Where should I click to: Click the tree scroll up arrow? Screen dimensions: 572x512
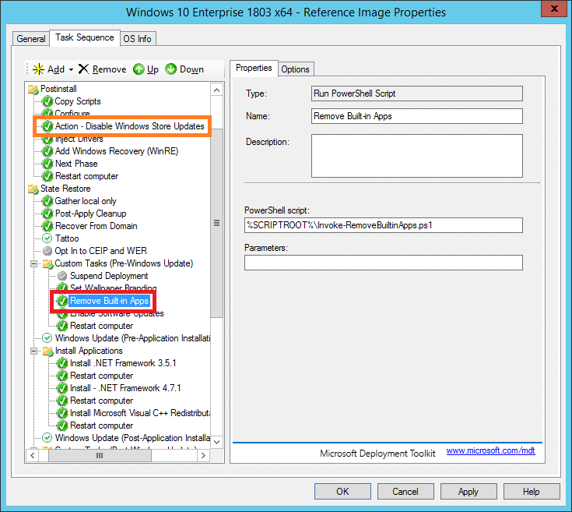tap(216, 90)
